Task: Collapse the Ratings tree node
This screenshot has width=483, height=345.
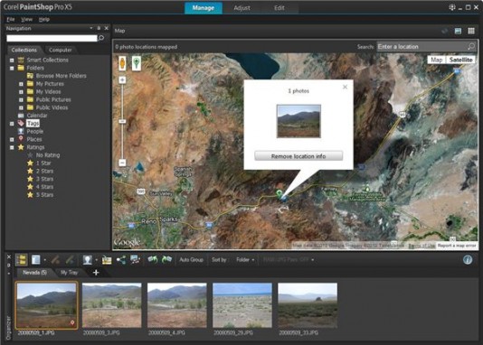Action: (x=12, y=147)
